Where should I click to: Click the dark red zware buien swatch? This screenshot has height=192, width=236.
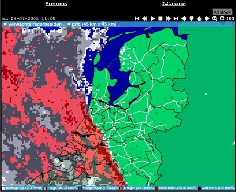[x=156, y=188]
